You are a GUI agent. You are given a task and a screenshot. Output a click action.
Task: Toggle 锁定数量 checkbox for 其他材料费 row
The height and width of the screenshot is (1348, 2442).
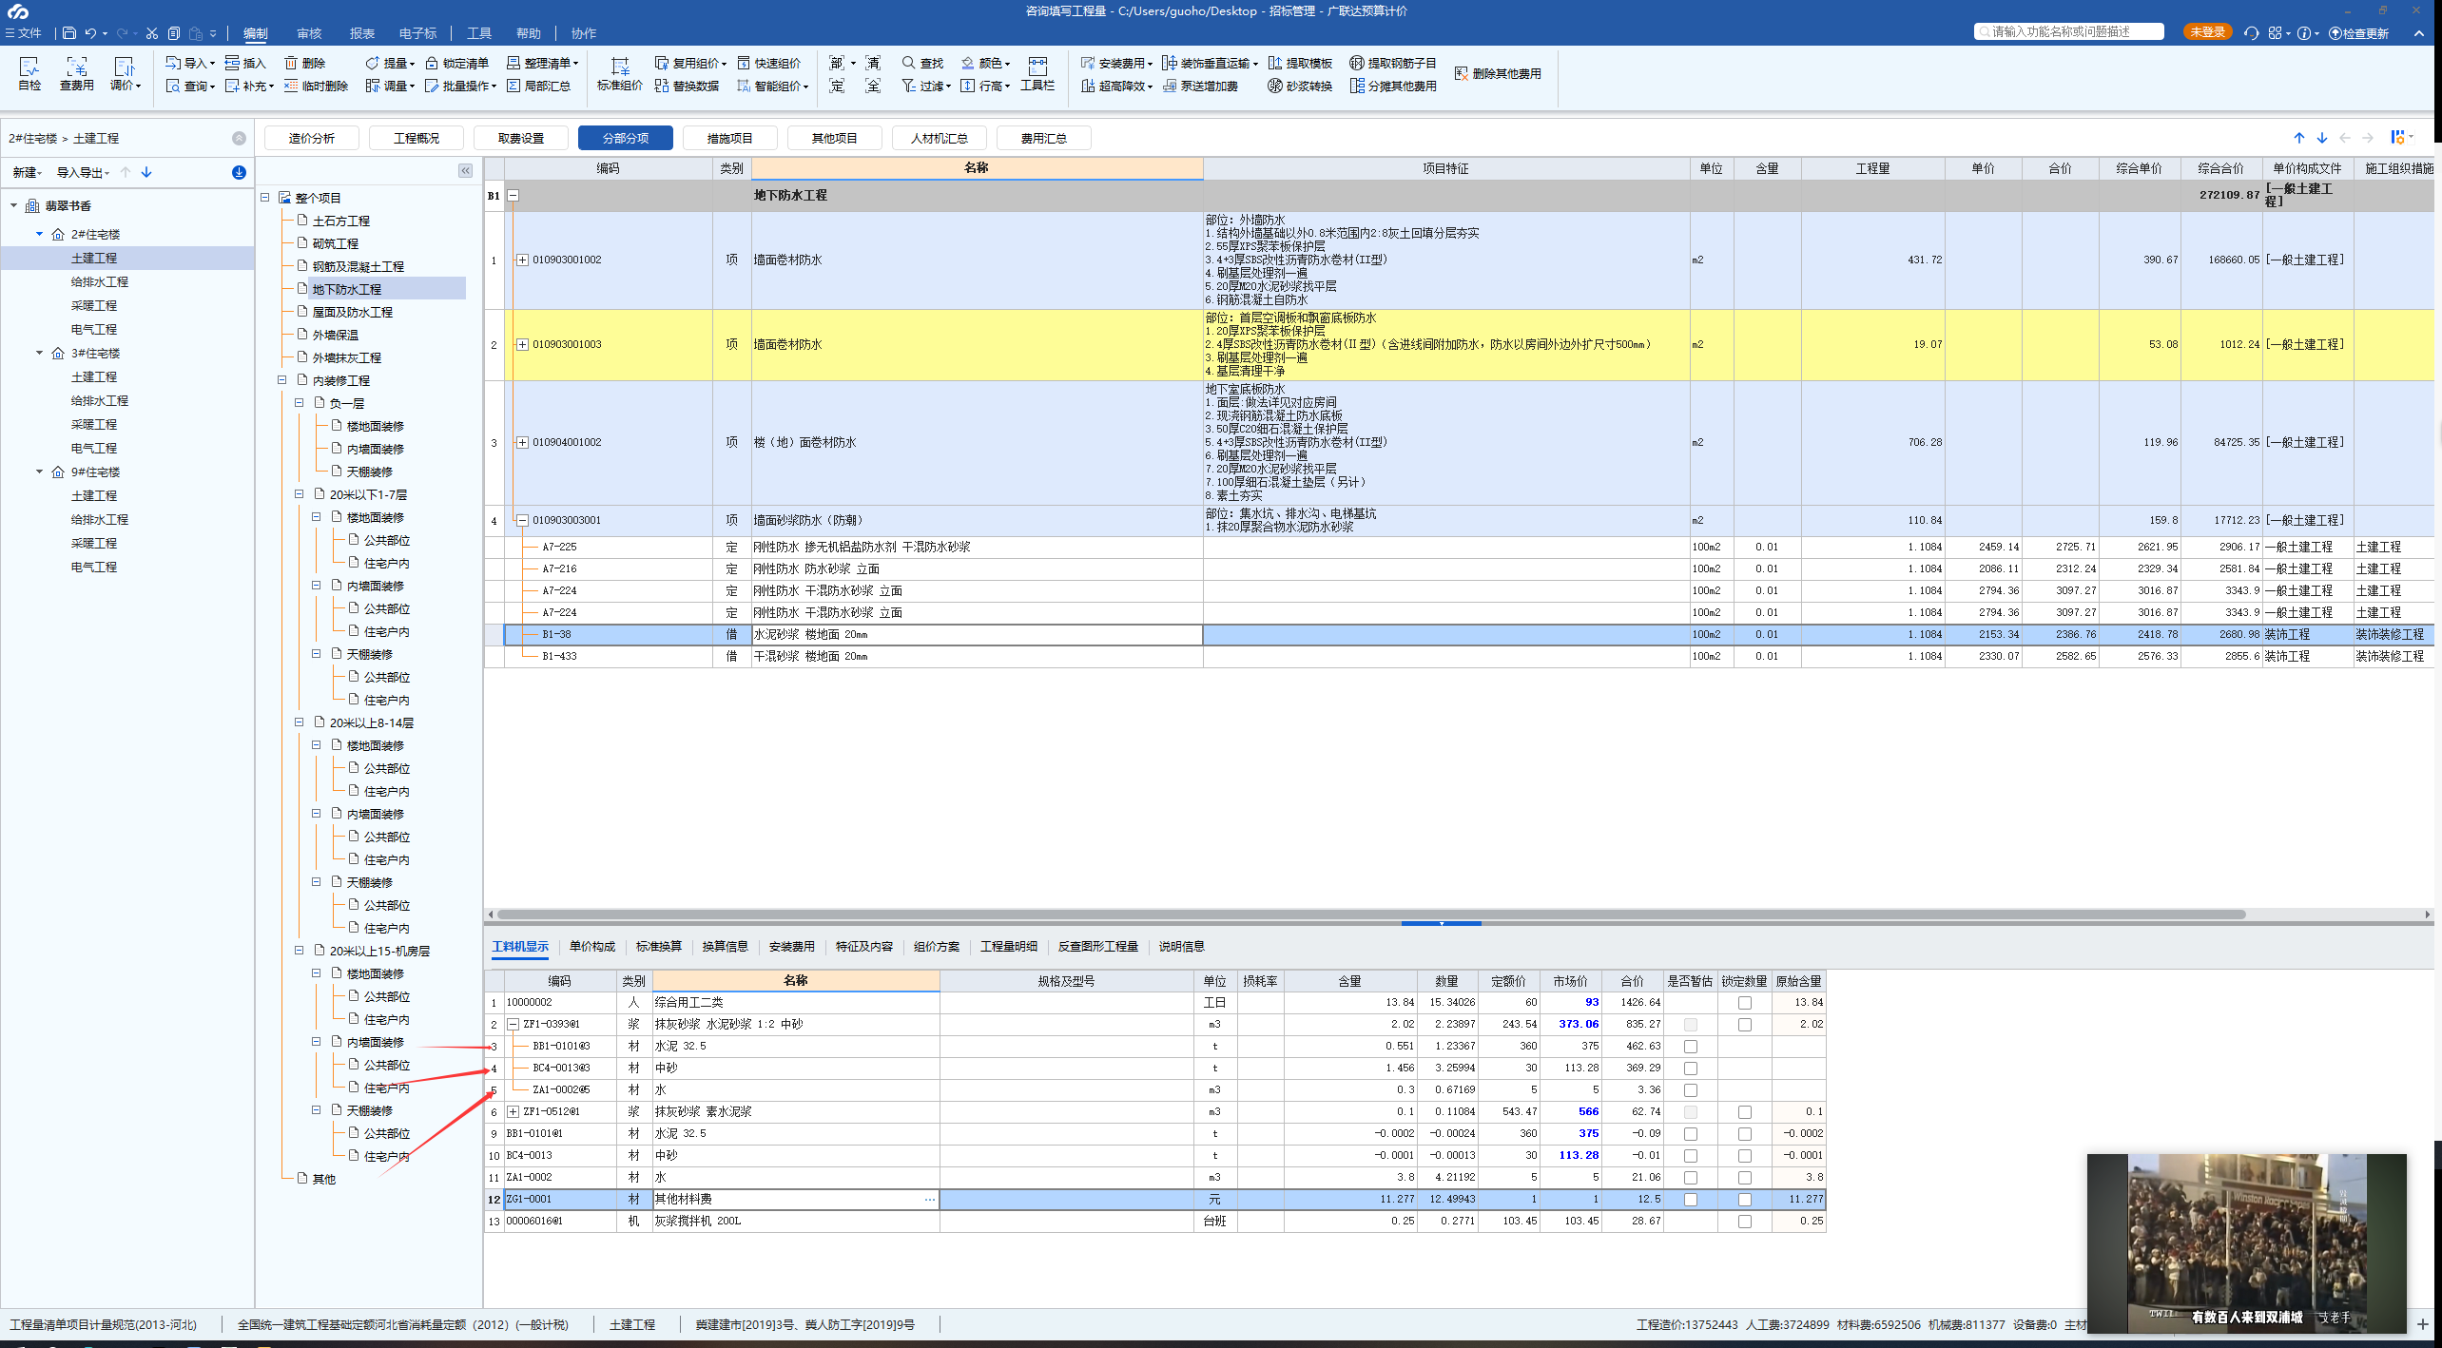tap(1744, 1200)
